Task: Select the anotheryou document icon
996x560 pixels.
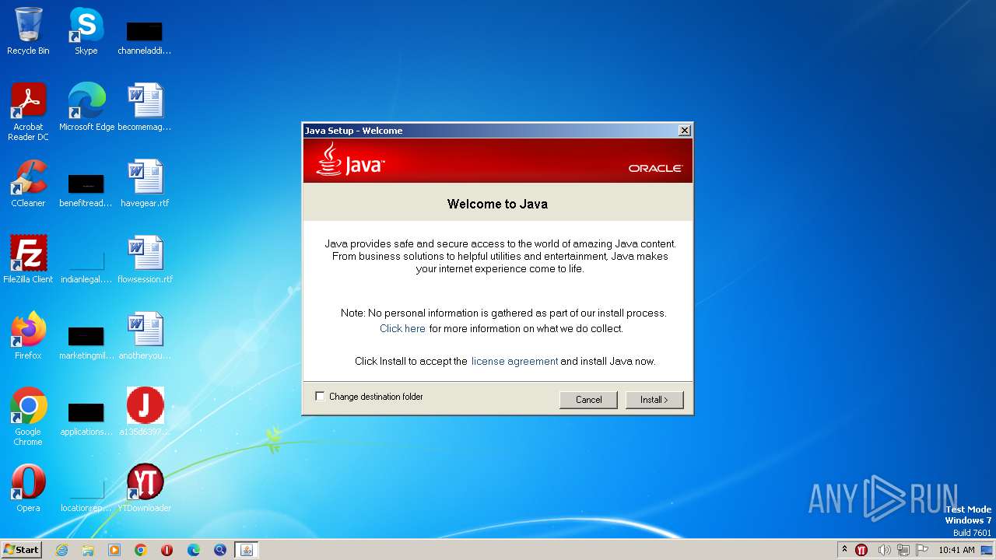Action: (145, 336)
